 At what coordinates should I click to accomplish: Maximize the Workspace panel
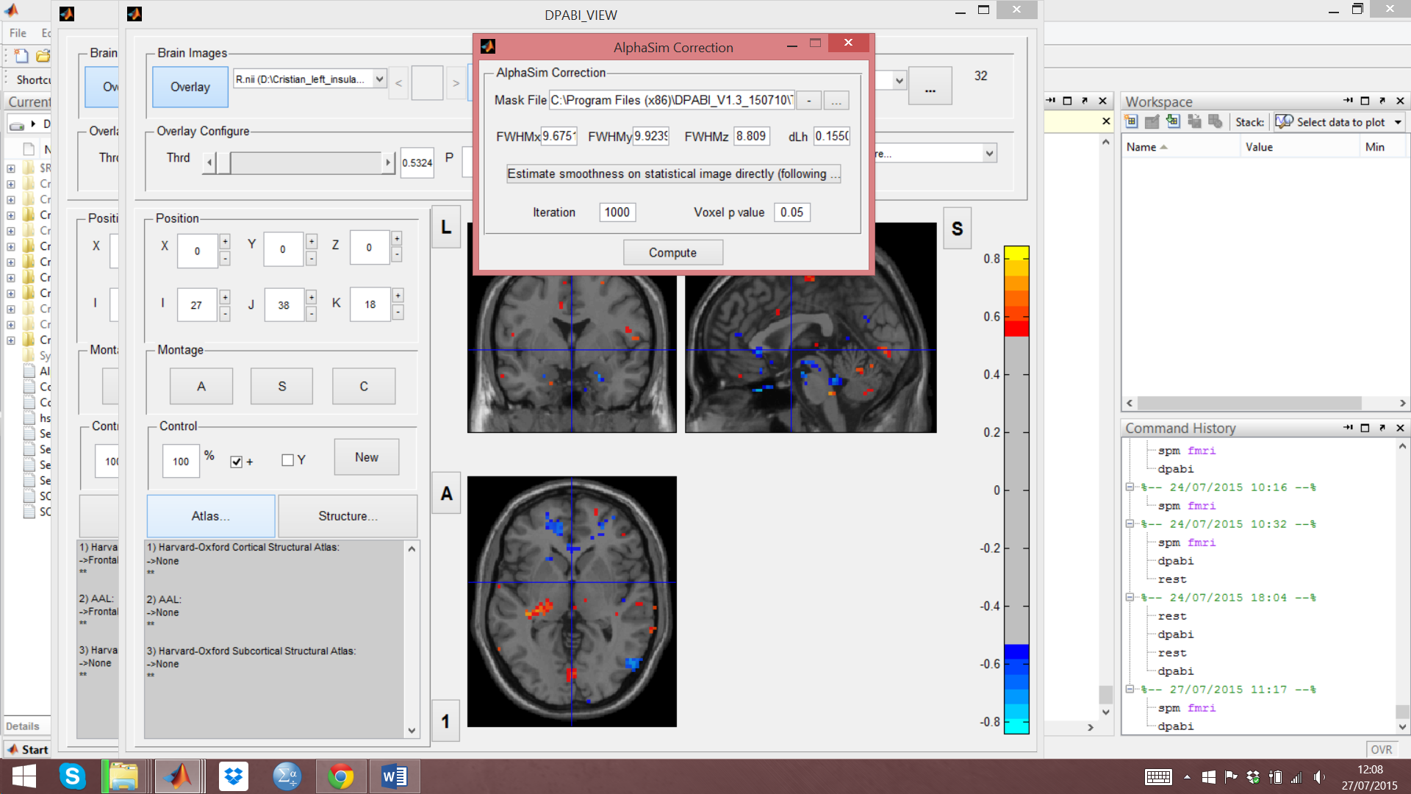(x=1365, y=101)
